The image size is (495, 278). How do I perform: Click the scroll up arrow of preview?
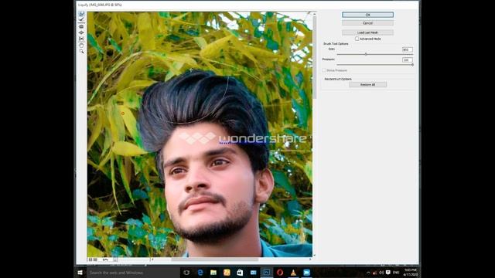(x=314, y=14)
